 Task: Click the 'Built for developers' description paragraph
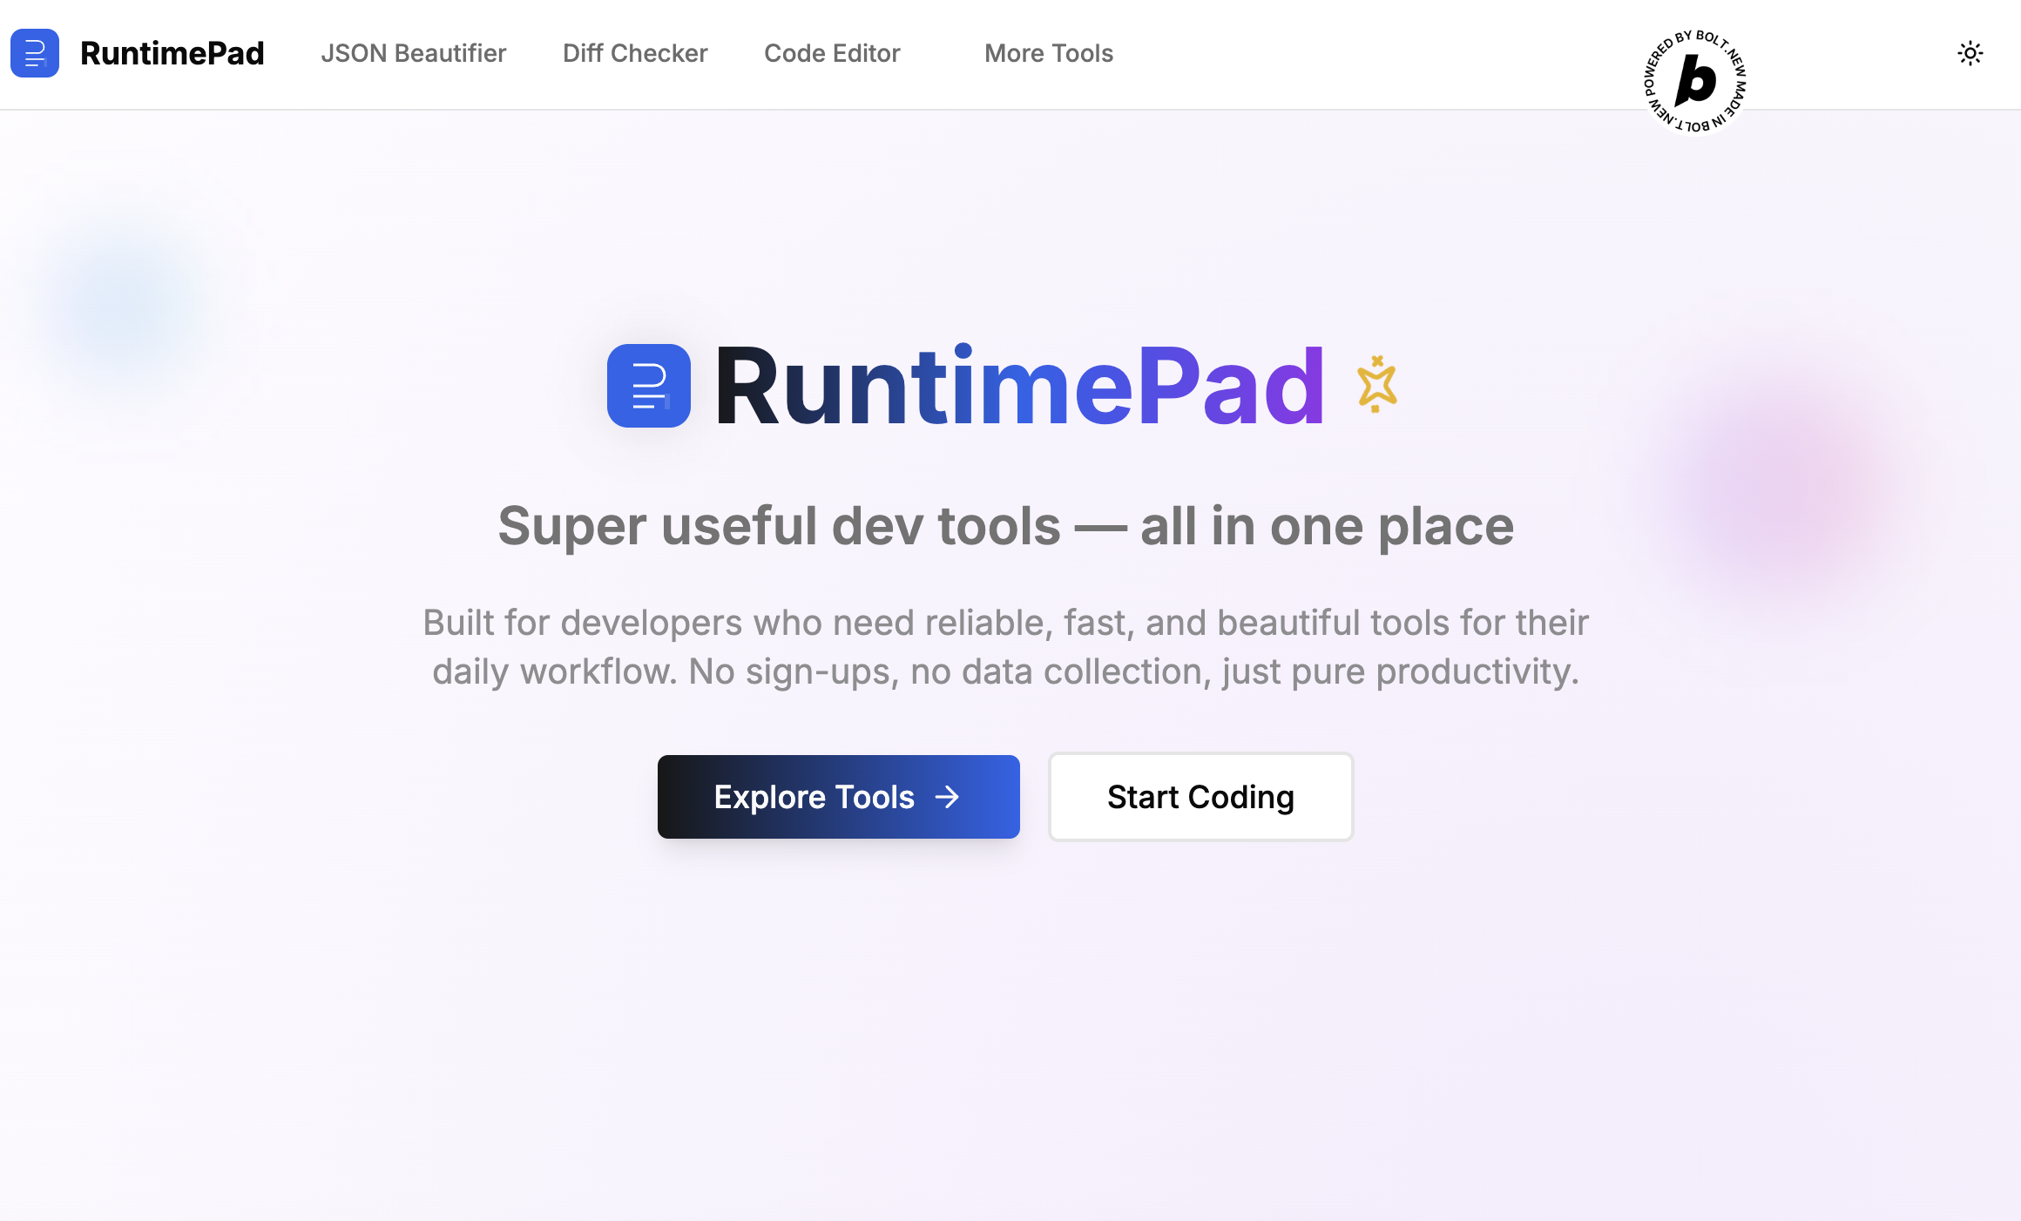pyautogui.click(x=1005, y=647)
